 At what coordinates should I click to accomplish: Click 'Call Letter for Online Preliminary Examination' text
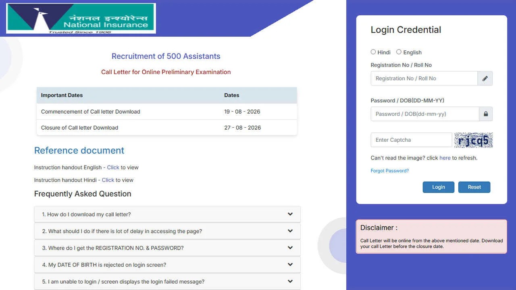(x=166, y=72)
